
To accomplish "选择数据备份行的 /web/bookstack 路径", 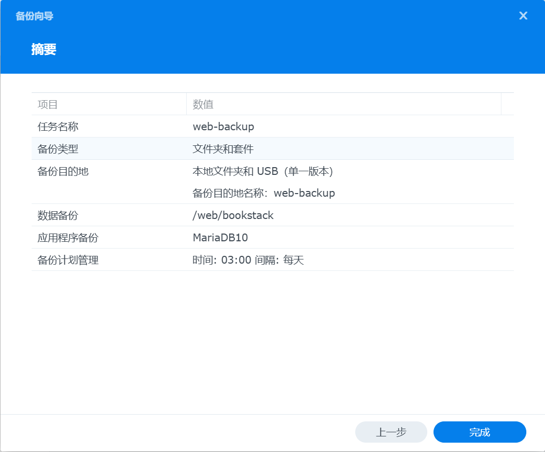I will coord(233,215).
